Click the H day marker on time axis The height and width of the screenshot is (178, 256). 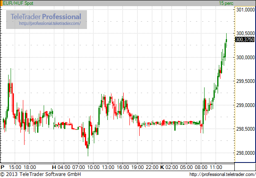[54, 167]
